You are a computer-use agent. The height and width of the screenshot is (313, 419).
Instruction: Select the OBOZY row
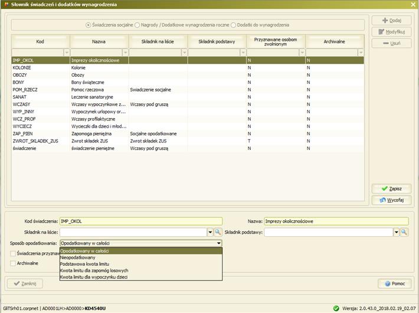(x=188, y=75)
